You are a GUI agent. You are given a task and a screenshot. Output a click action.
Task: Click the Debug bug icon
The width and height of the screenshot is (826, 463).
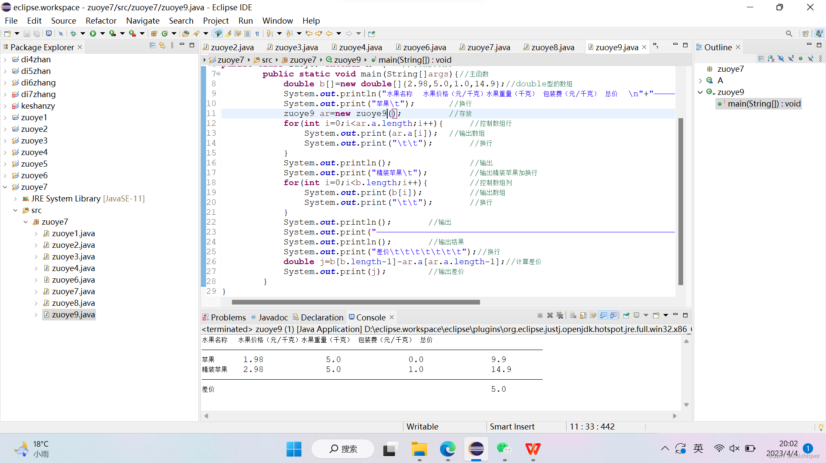73,34
